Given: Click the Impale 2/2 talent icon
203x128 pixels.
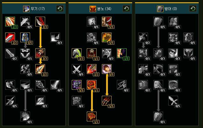Looking at the screenshot, I should 40,69.
